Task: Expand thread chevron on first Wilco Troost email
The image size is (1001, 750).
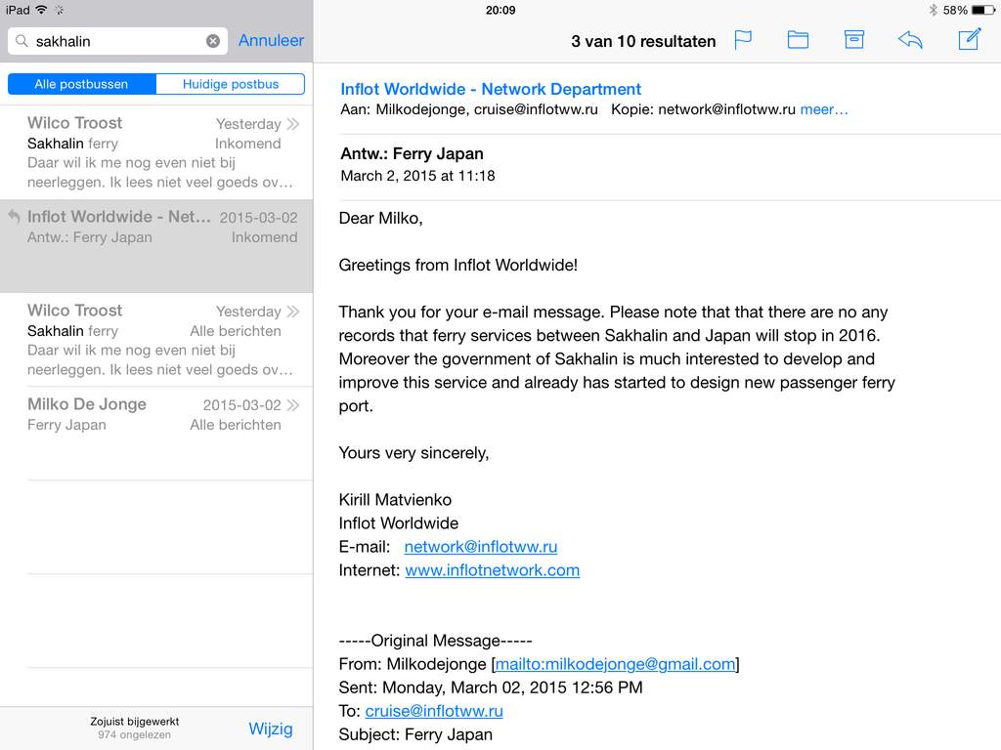Action: (x=293, y=124)
